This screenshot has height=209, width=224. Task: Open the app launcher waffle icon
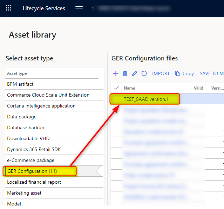coord(9,8)
